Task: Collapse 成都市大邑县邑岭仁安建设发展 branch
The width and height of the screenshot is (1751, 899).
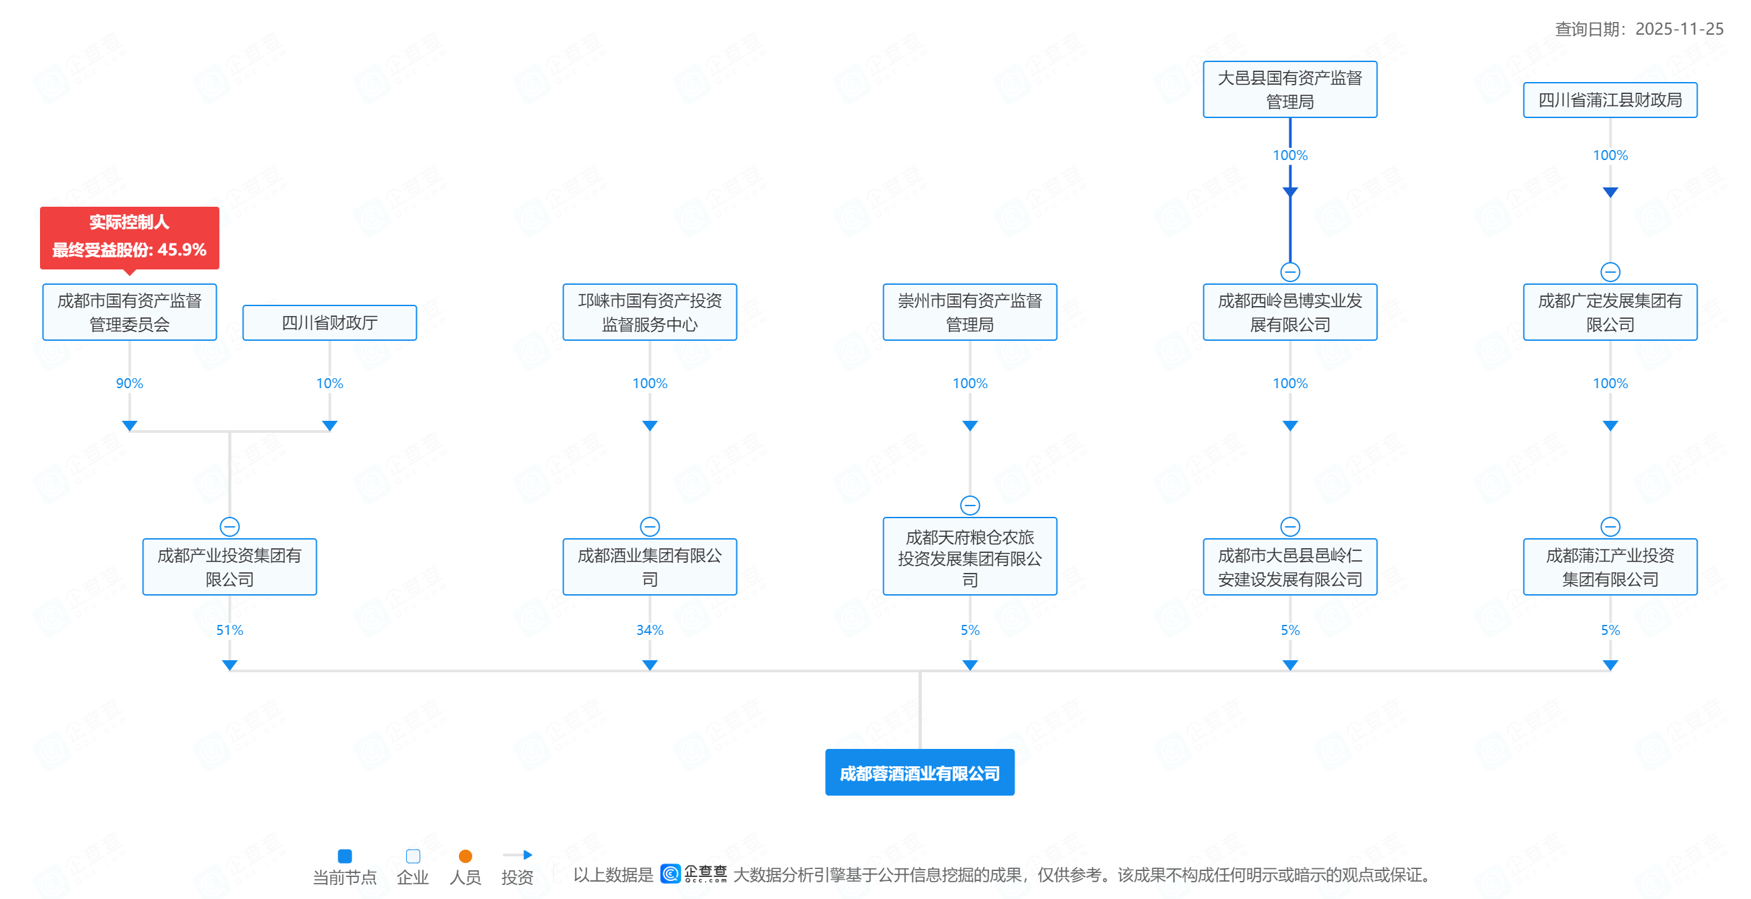Action: tap(1290, 527)
